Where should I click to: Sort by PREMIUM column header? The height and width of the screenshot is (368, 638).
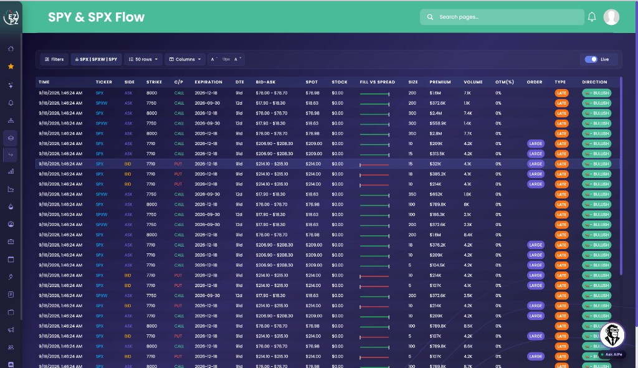click(x=440, y=82)
